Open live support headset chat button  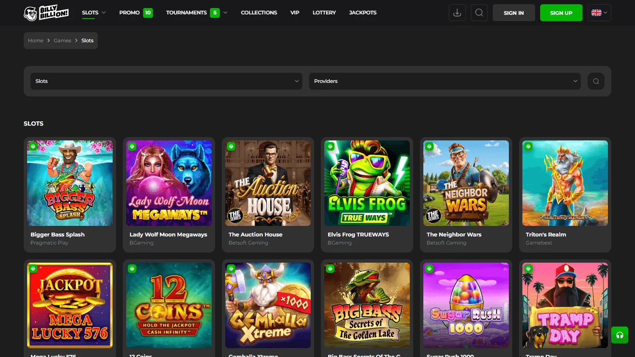click(x=620, y=335)
